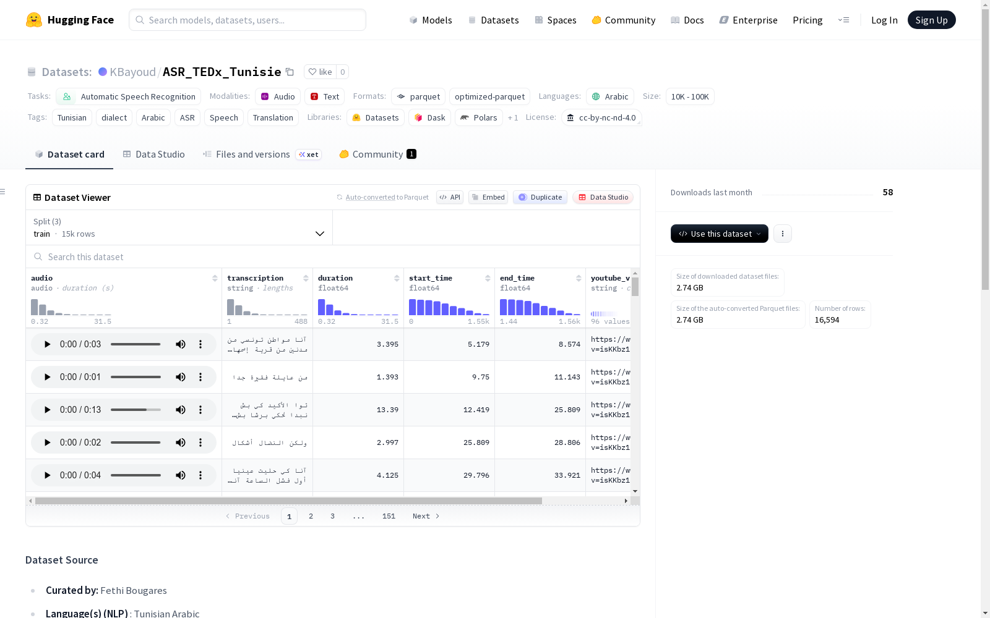
Task: Mute the 0:03 audio clip
Action: 181,344
